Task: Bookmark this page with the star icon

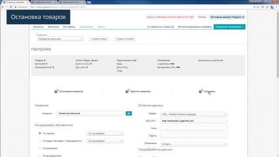Action: 258,7
